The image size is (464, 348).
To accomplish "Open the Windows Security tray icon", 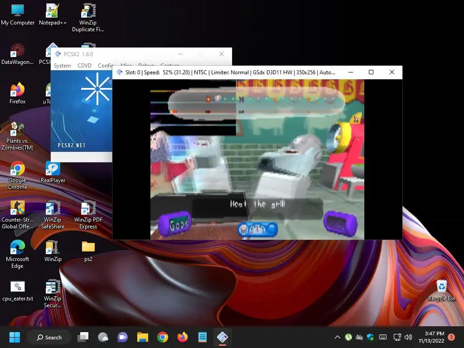I will click(370, 337).
